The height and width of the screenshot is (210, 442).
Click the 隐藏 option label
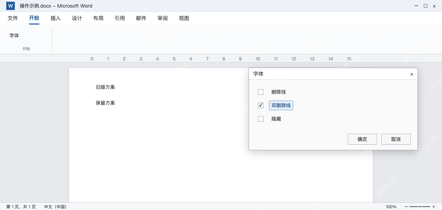pyautogui.click(x=276, y=119)
